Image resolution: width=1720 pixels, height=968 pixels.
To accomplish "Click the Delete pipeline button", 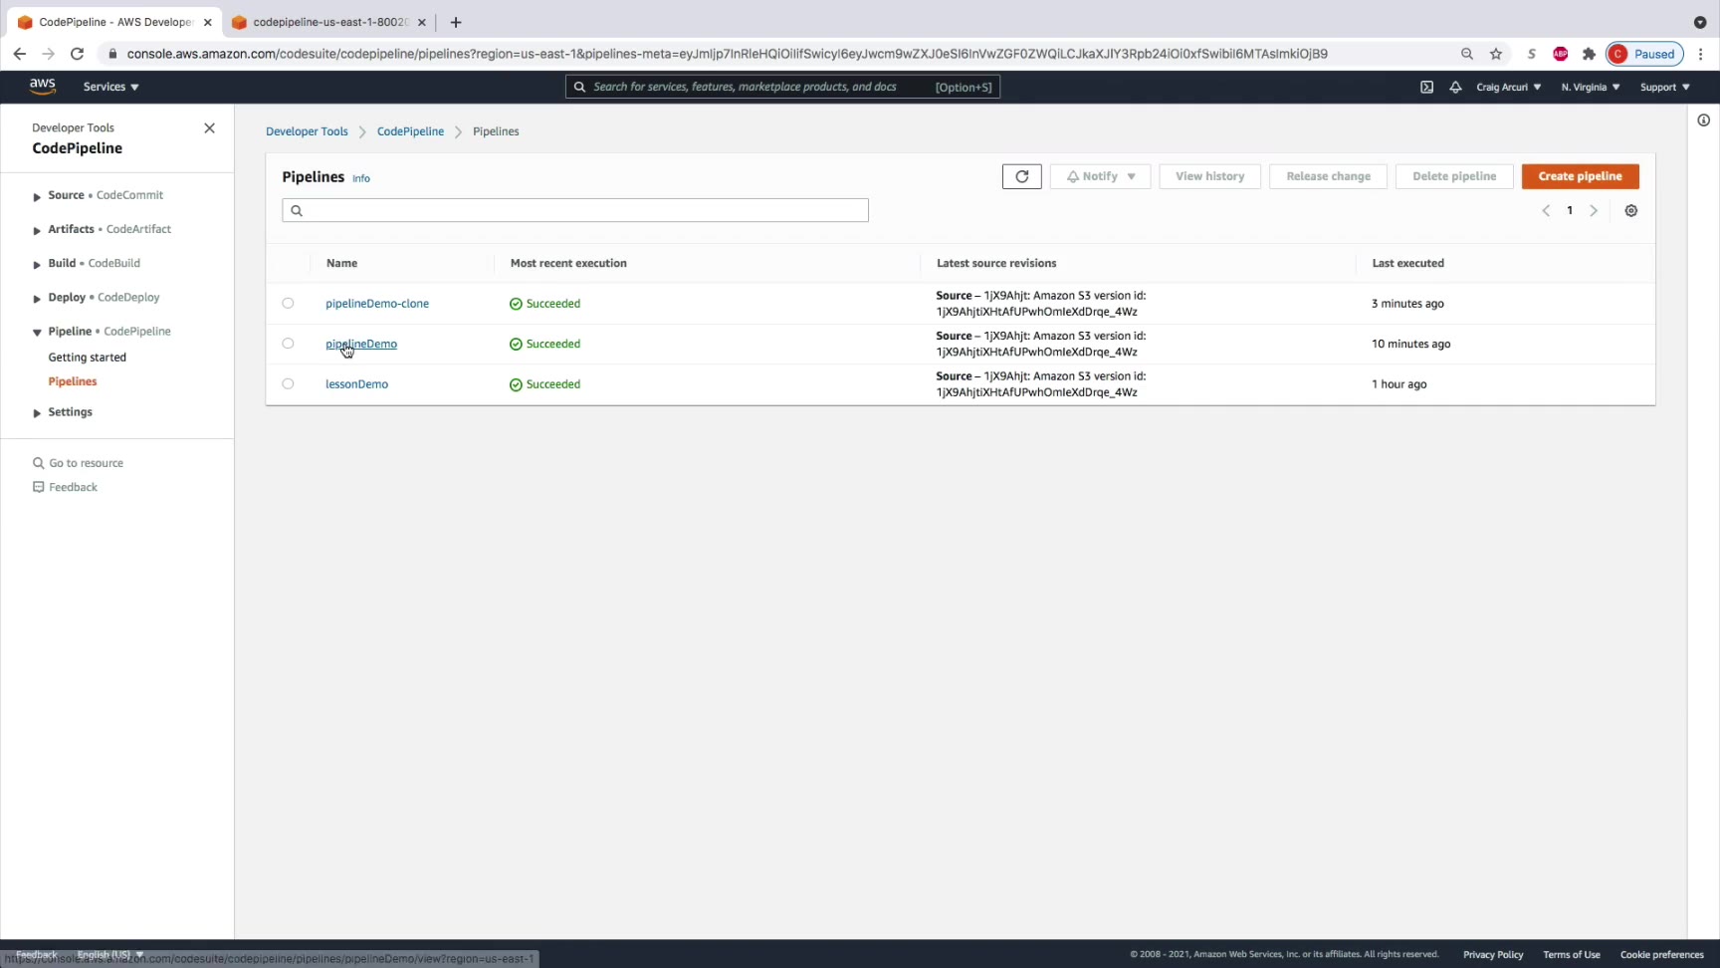I will coord(1453,176).
